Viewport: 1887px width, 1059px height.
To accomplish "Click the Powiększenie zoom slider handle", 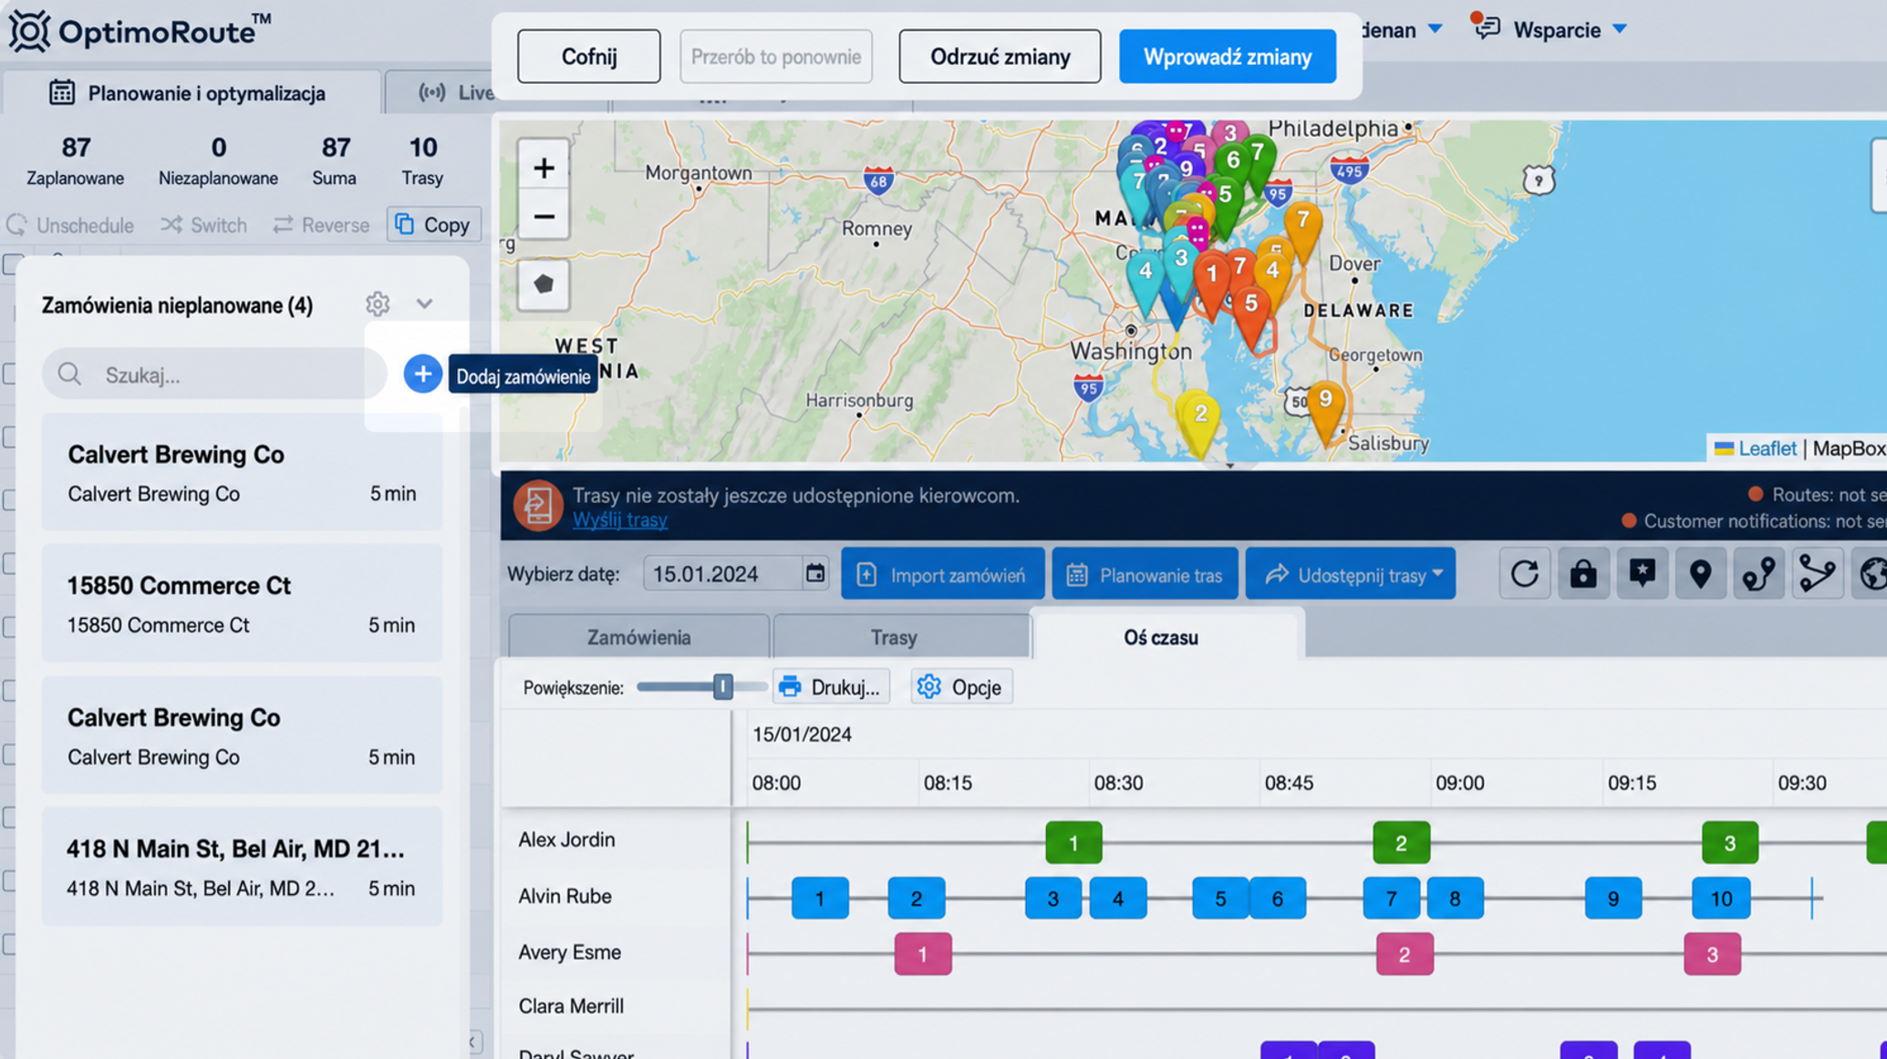I will tap(722, 686).
